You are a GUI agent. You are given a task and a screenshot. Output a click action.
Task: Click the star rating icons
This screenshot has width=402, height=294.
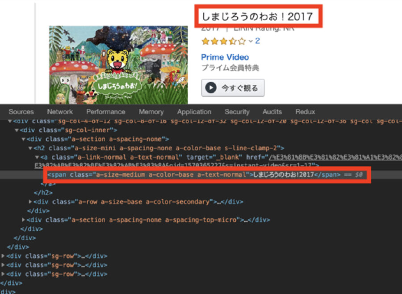(224, 41)
